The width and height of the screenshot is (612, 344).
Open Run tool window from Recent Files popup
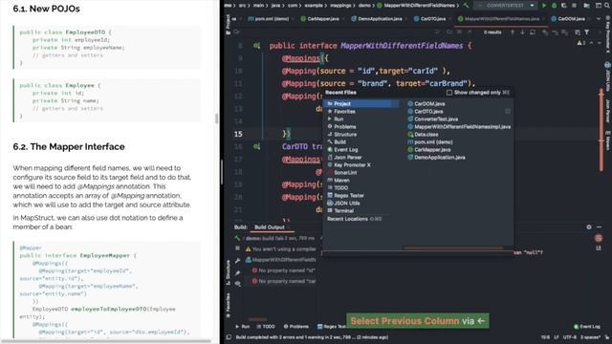[361, 118]
